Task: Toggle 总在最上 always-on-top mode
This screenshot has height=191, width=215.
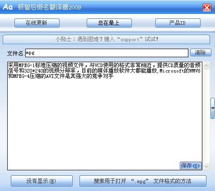Action: tap(109, 23)
